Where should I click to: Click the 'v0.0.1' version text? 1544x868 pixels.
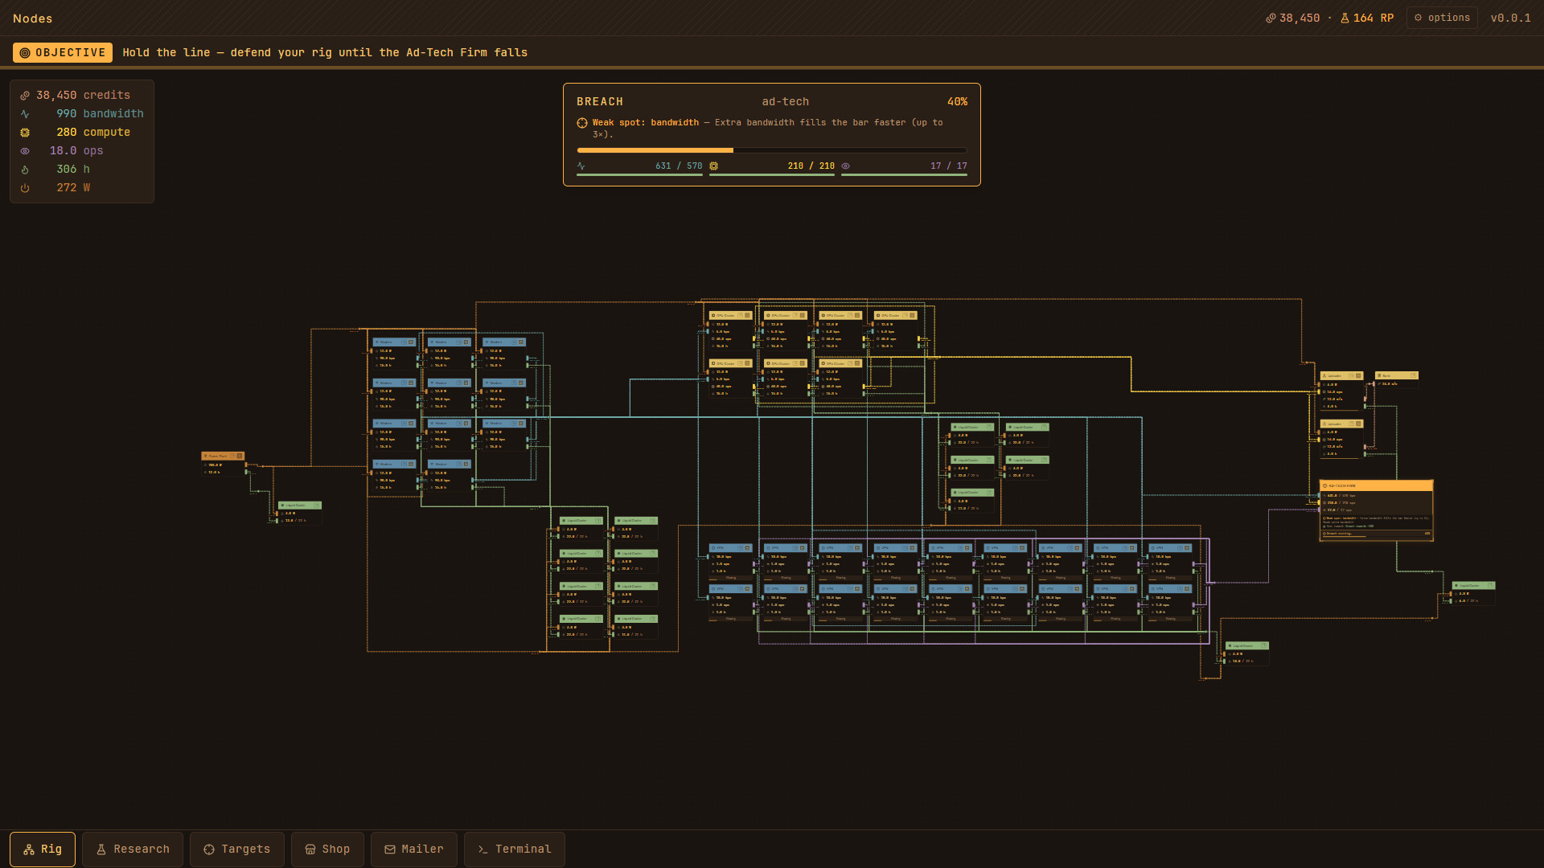(1511, 18)
